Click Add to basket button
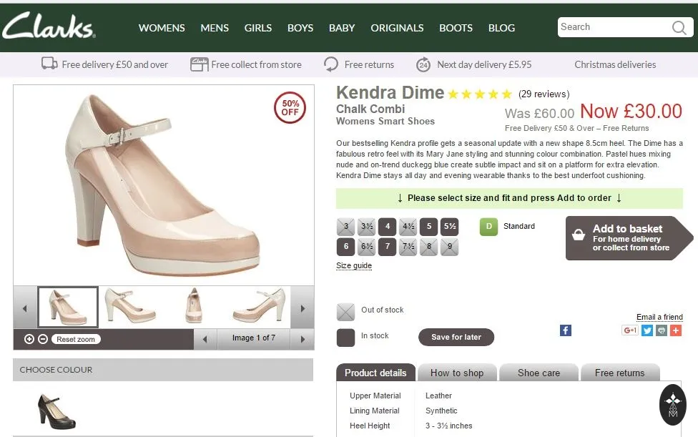Image resolution: width=698 pixels, height=437 pixels. [629, 238]
